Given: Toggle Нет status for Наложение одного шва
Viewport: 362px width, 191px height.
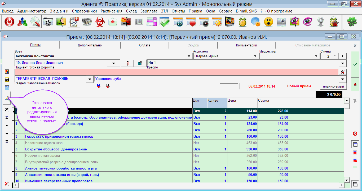Looking at the screenshot, I should [196, 143].
